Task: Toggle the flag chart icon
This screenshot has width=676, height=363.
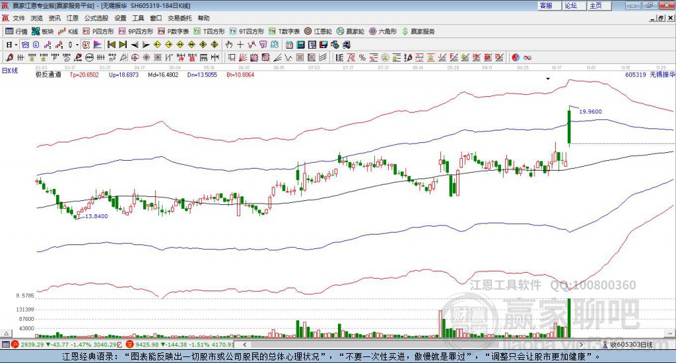Action: pyautogui.click(x=98, y=45)
